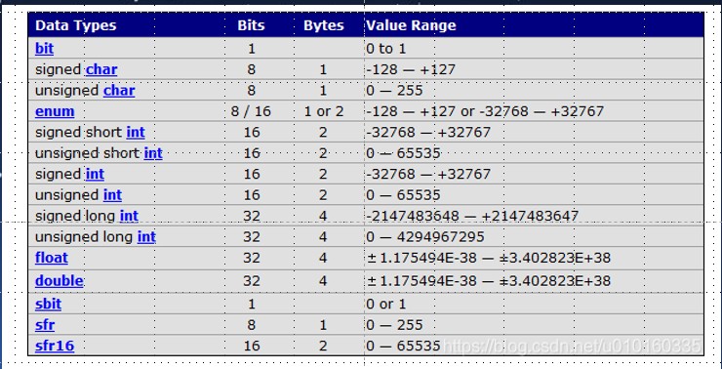The height and width of the screenshot is (369, 722).
Task: Click the Data Types column header
Action: coord(75,25)
